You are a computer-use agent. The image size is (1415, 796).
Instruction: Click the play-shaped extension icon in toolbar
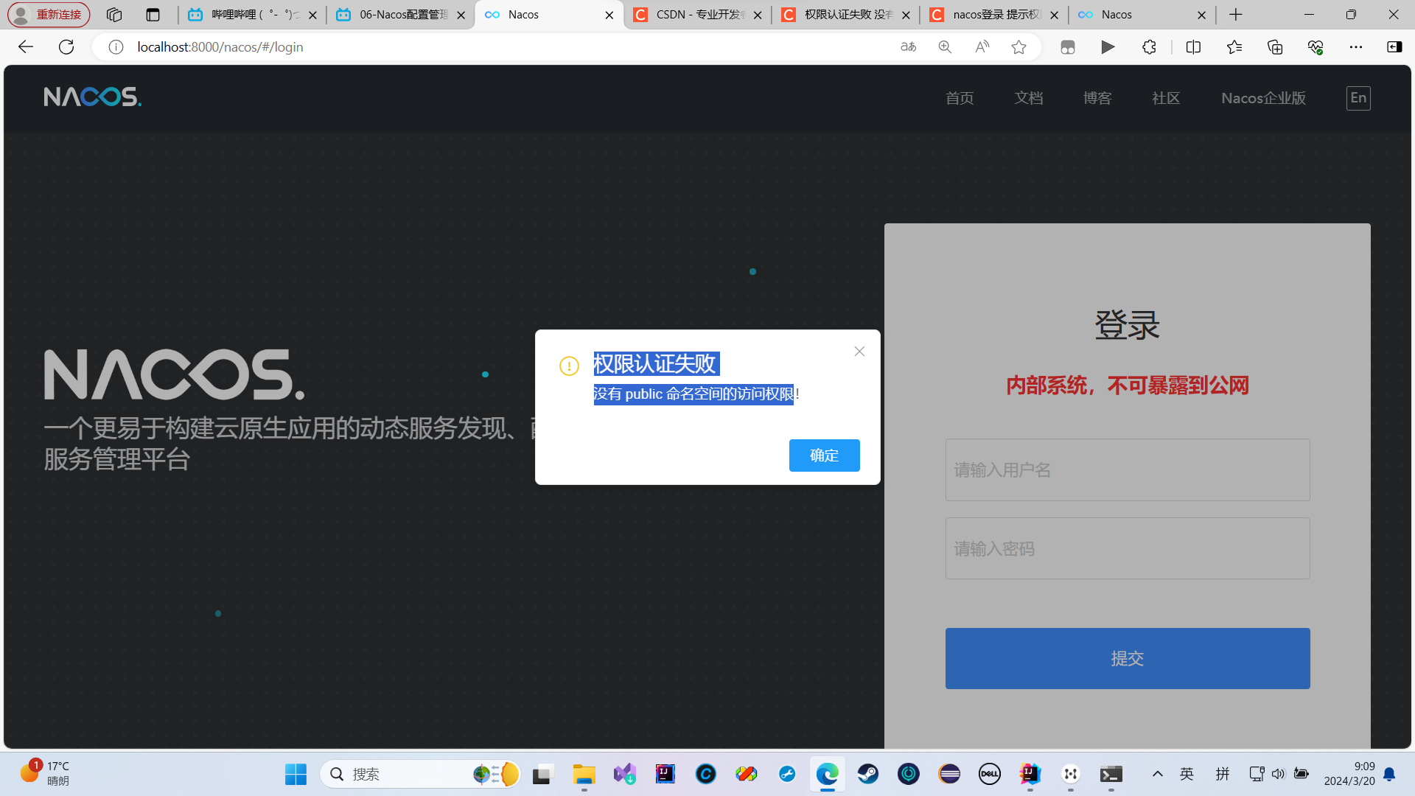tap(1108, 47)
